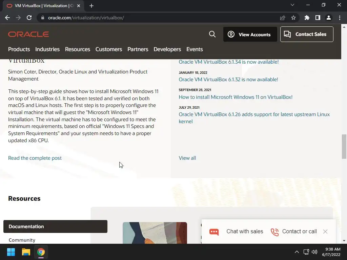This screenshot has width=347, height=260.
Task: Open the Partners menu
Action: 138,49
